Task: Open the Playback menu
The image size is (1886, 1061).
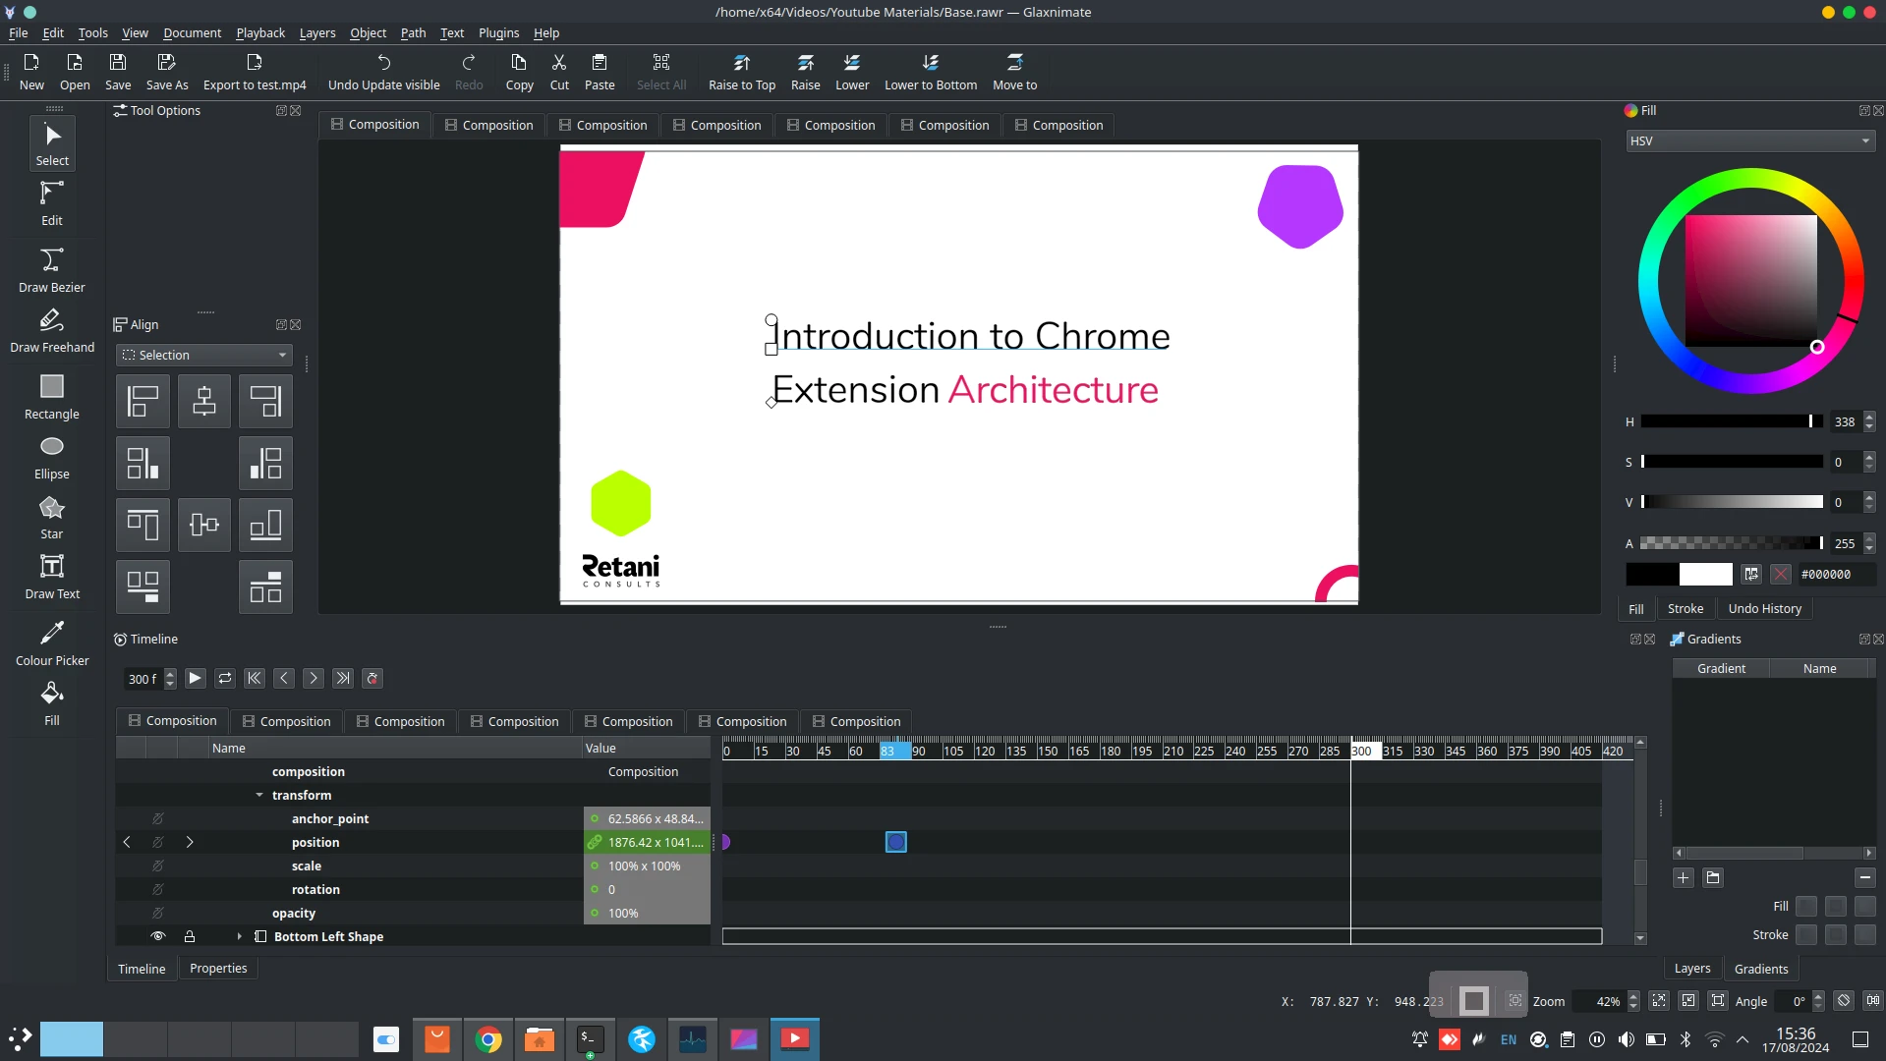Action: [259, 32]
